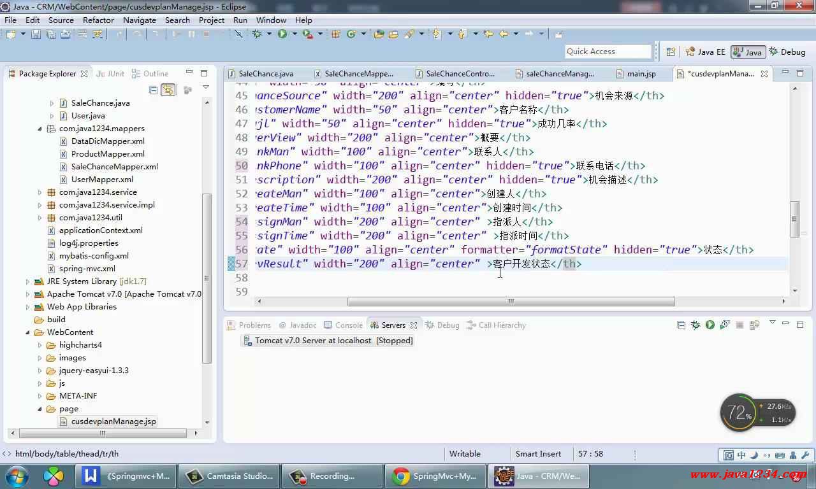
Task: Open Camtasia Studio taskbar item
Action: click(x=229, y=476)
